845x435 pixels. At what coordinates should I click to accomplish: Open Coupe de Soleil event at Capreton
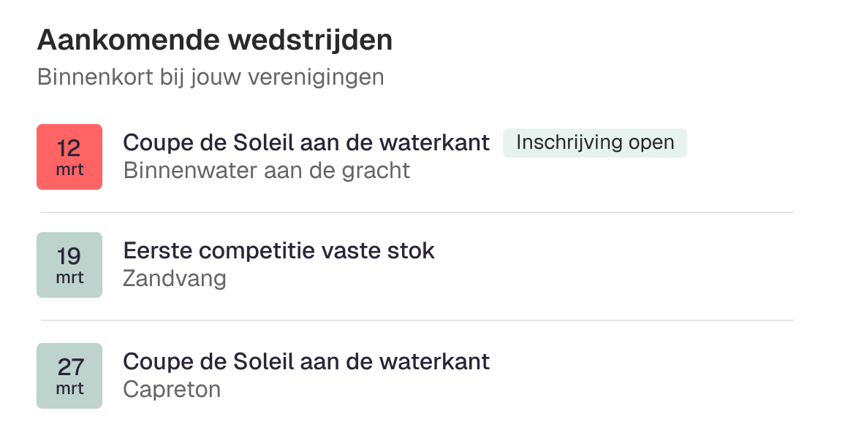[306, 361]
